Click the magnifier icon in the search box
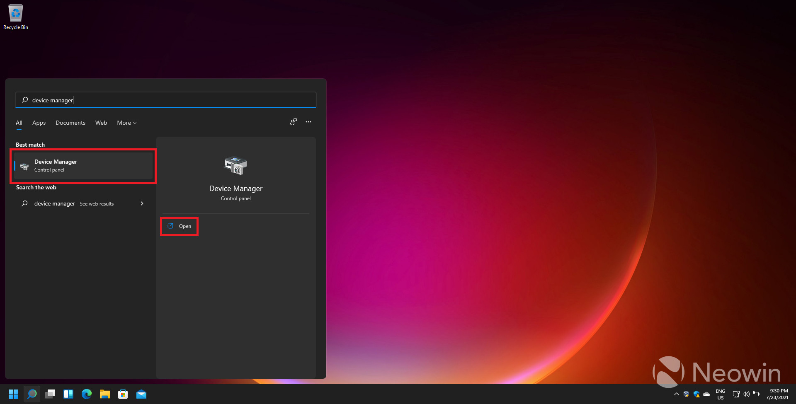This screenshot has width=796, height=404. (x=25, y=100)
